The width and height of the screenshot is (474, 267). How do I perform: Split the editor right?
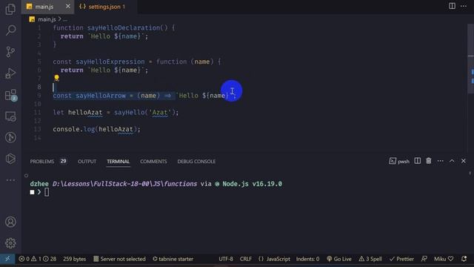[x=452, y=6]
